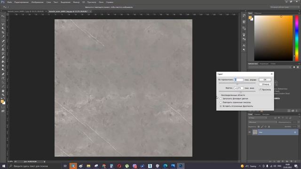
Task: Open the Заливка fill dropdown
Action: click(298, 127)
